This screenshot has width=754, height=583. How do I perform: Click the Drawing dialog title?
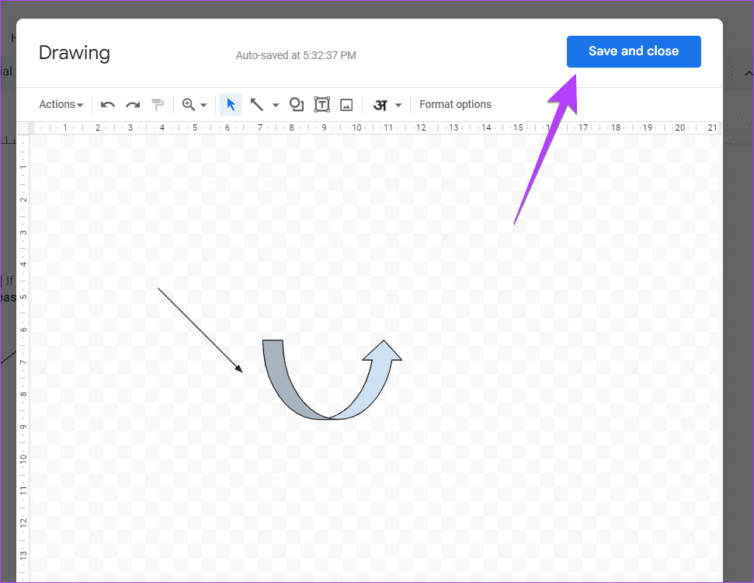click(75, 53)
